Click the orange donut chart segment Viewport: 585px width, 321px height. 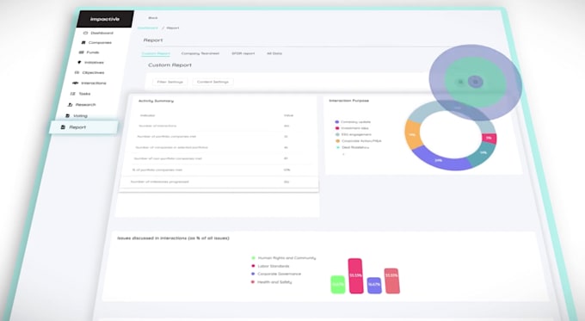point(413,134)
